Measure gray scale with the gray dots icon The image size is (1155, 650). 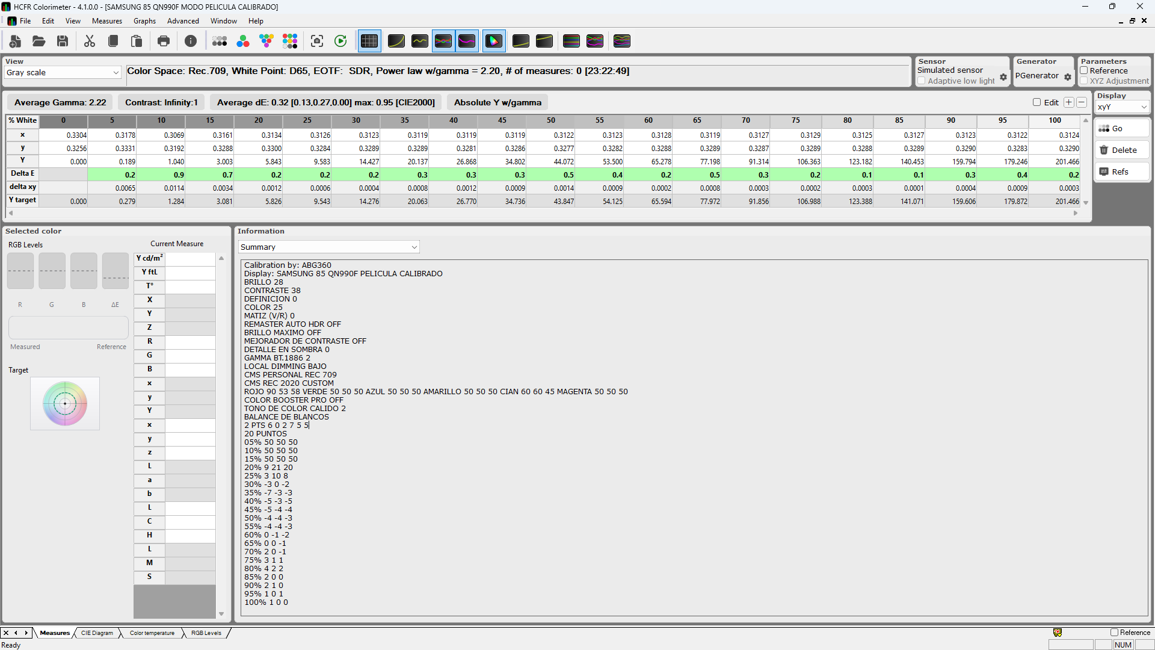click(220, 41)
